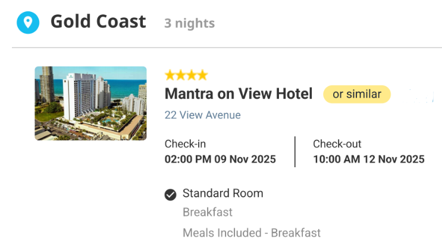The width and height of the screenshot is (442, 247).
Task: Click the second gold rating star
Action: [180, 75]
